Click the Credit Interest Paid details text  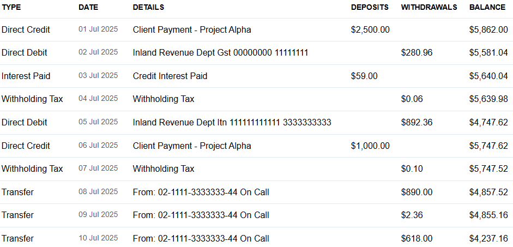(170, 76)
